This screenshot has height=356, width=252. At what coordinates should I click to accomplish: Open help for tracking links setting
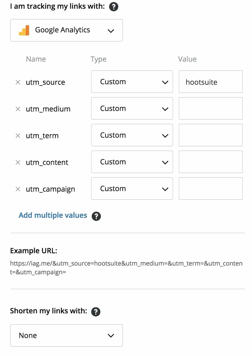(x=113, y=6)
